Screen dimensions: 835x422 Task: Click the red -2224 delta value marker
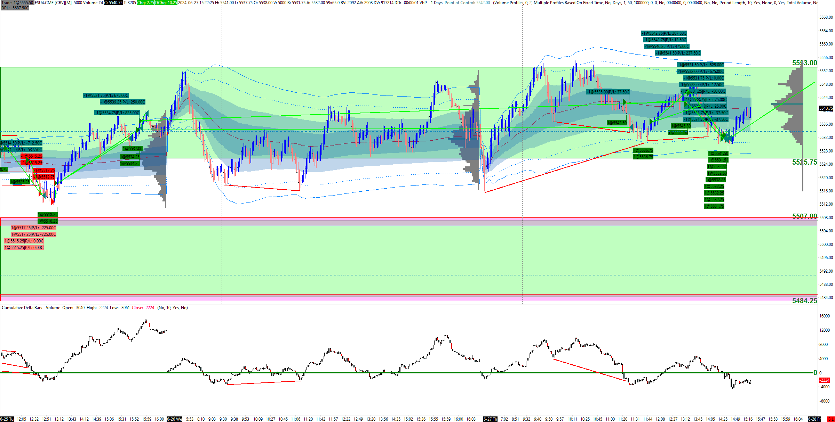point(825,380)
